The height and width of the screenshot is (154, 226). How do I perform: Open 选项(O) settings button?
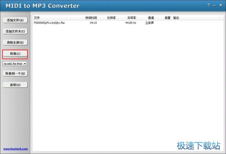click(x=15, y=85)
